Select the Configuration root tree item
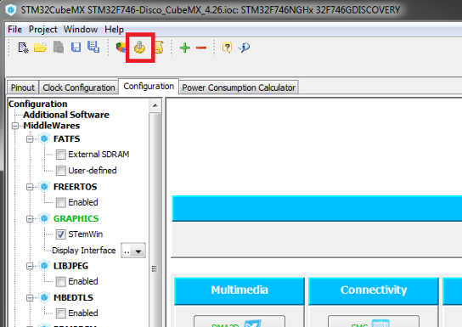The image size is (462, 327). coord(38,104)
